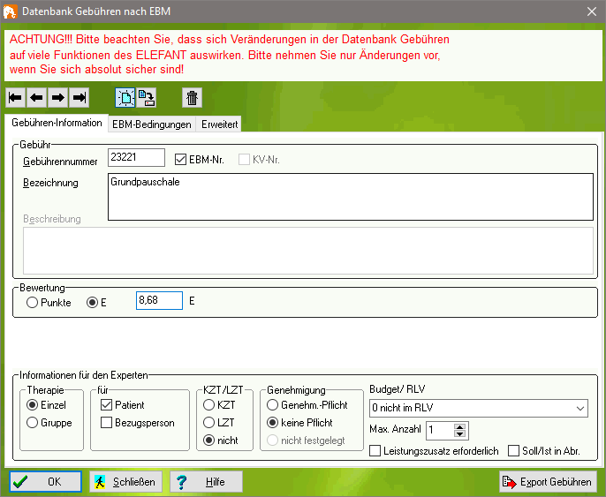Toggle the EBM-Nr. checkbox
This screenshot has height=497, width=606.
180,160
